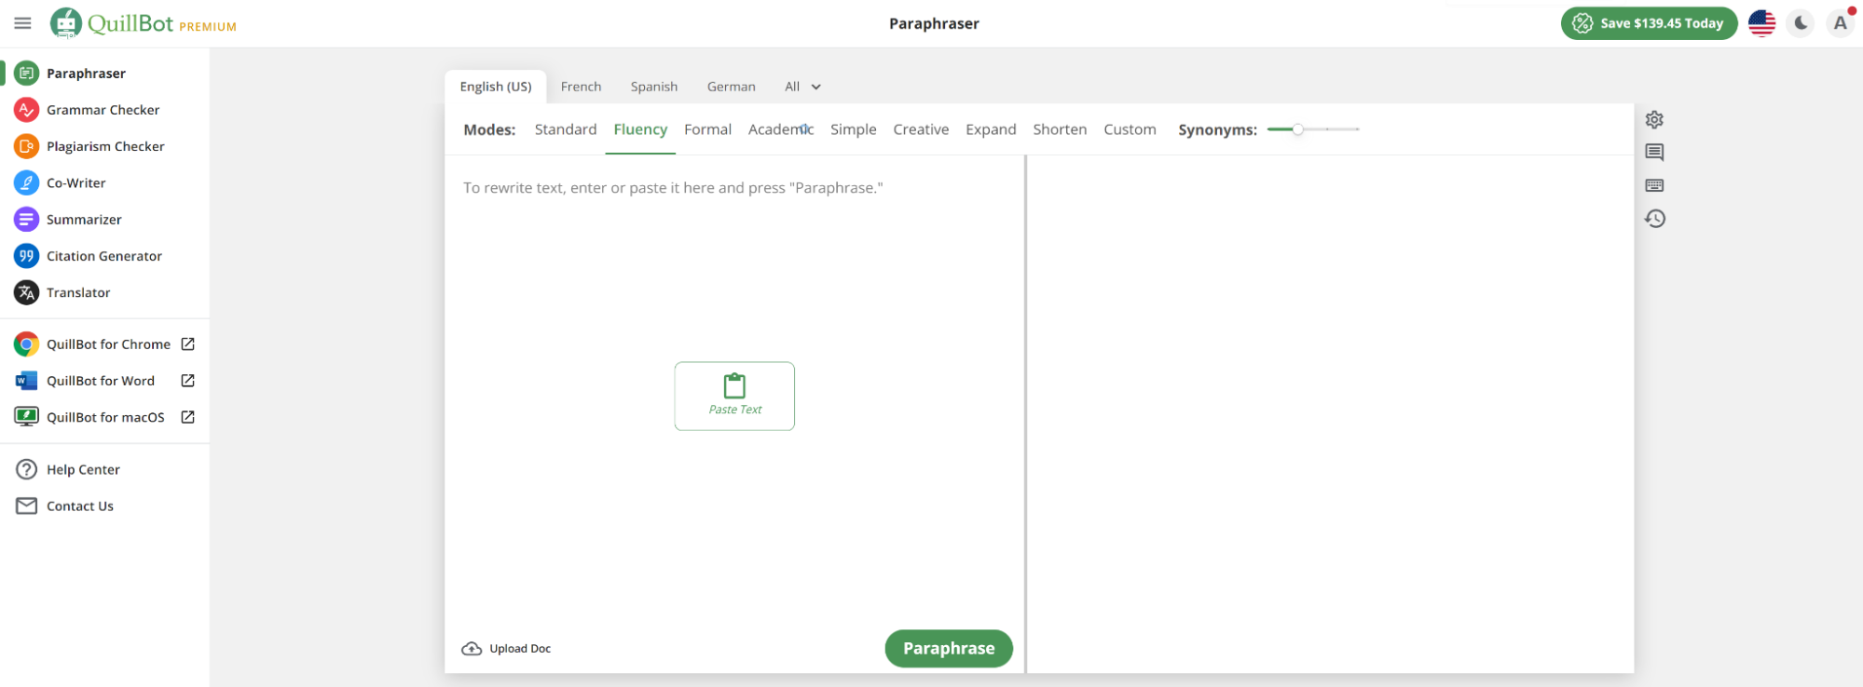Select the Standard mode
The image size is (1863, 687).
point(565,129)
